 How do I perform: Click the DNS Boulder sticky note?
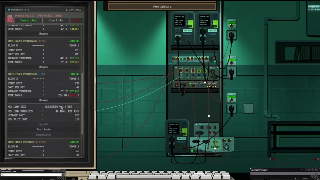tap(215, 144)
